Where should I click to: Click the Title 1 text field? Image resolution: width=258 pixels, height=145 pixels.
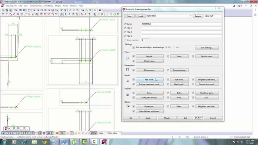pos(181,28)
